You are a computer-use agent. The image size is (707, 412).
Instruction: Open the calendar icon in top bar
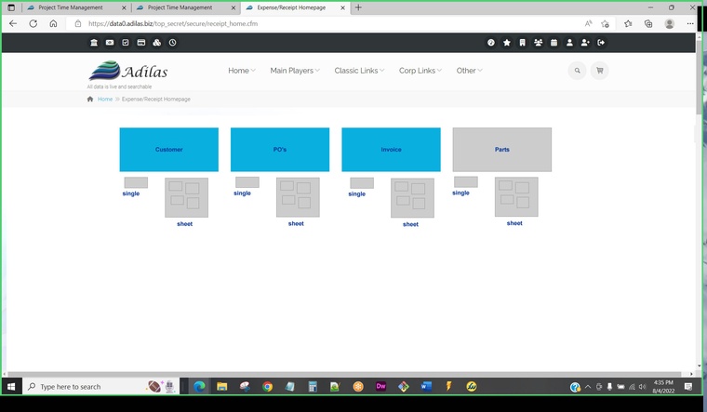tap(554, 43)
